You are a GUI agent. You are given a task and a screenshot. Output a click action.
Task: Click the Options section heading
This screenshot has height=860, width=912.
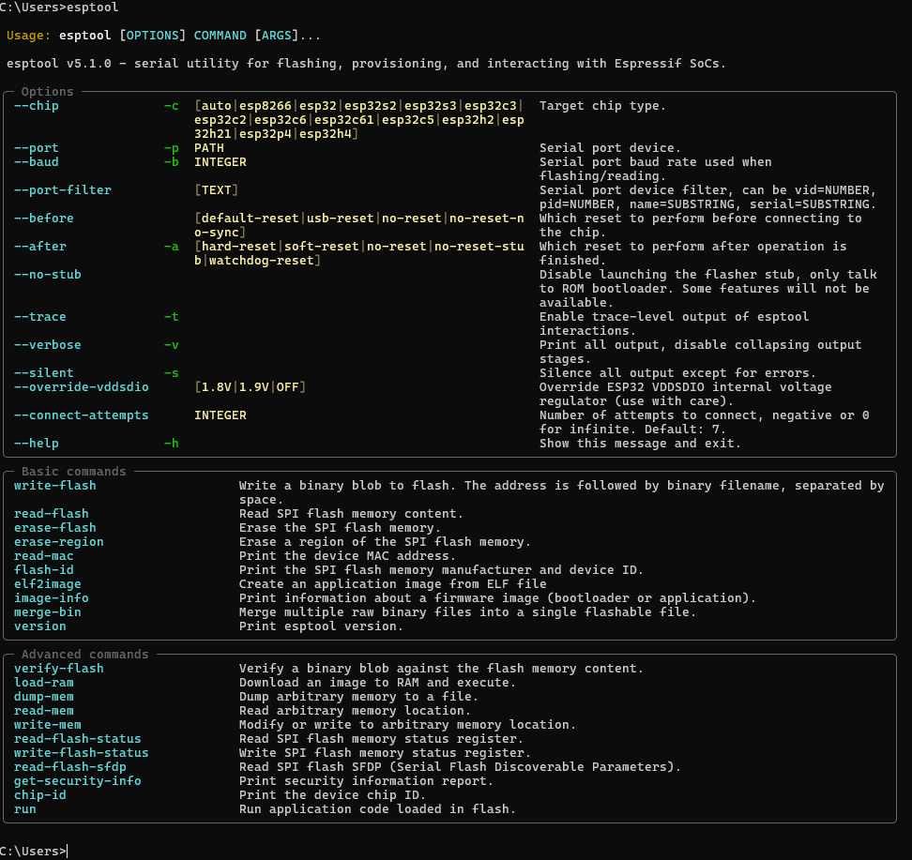click(47, 92)
